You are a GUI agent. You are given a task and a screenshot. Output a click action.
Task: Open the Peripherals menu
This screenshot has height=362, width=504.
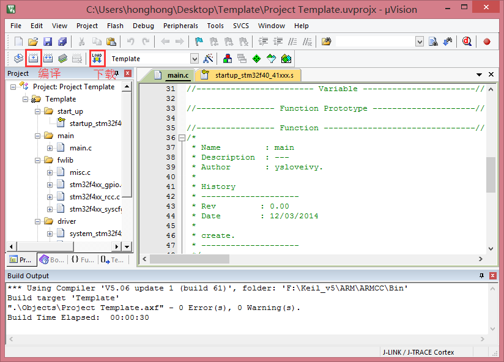(180, 26)
